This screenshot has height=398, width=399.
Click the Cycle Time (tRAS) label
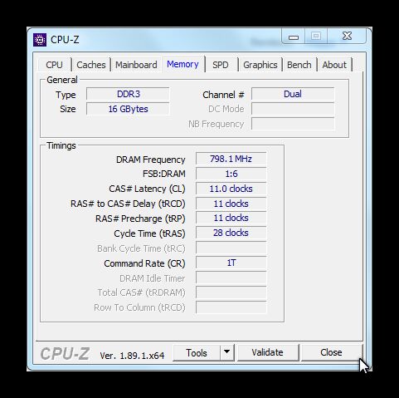click(149, 233)
